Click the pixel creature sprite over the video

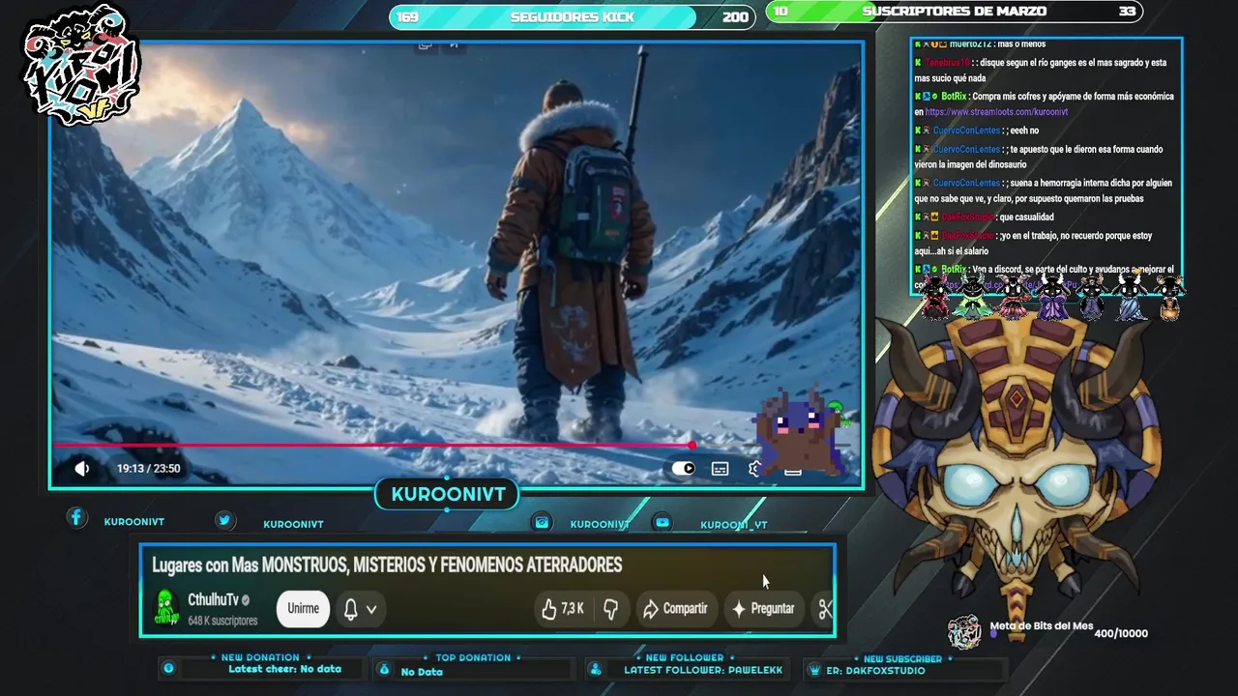pos(802,430)
